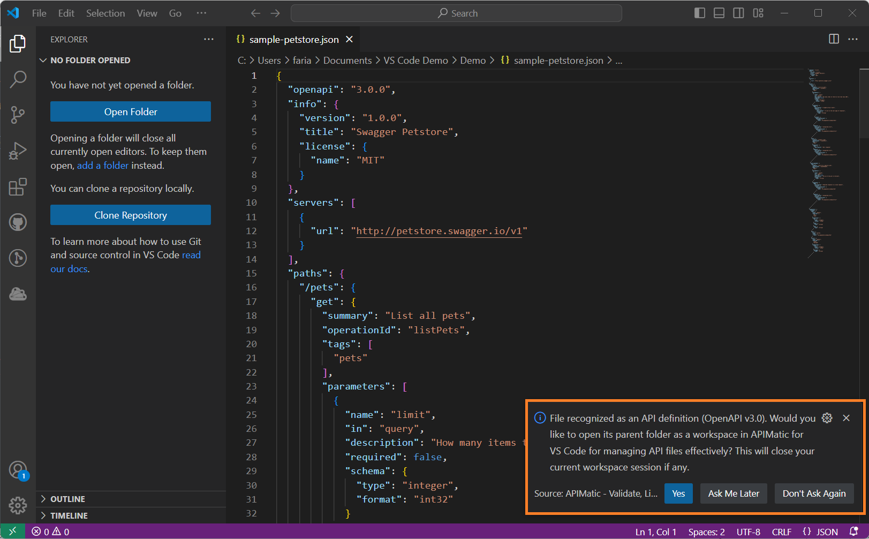Open the Run and Debug view
Image resolution: width=869 pixels, height=539 pixels.
click(x=18, y=151)
